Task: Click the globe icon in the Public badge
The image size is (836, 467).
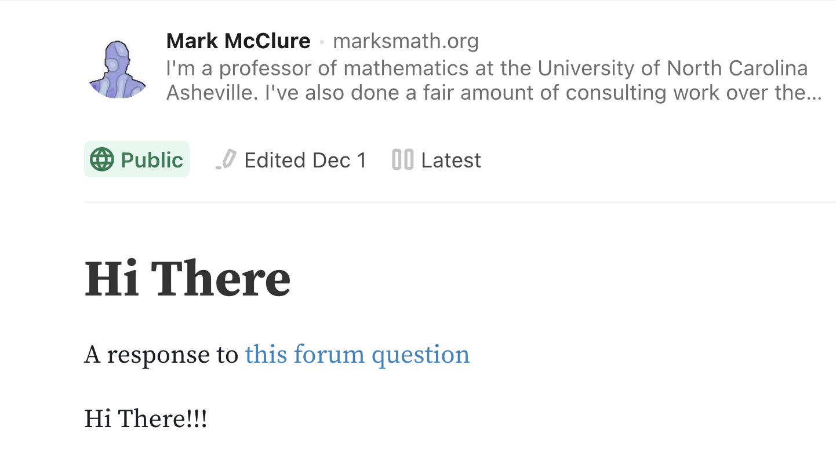Action: pyautogui.click(x=103, y=159)
